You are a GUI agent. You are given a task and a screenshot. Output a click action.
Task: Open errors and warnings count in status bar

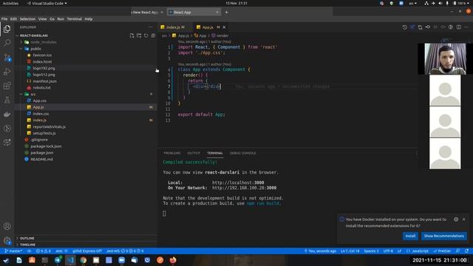pos(44,251)
